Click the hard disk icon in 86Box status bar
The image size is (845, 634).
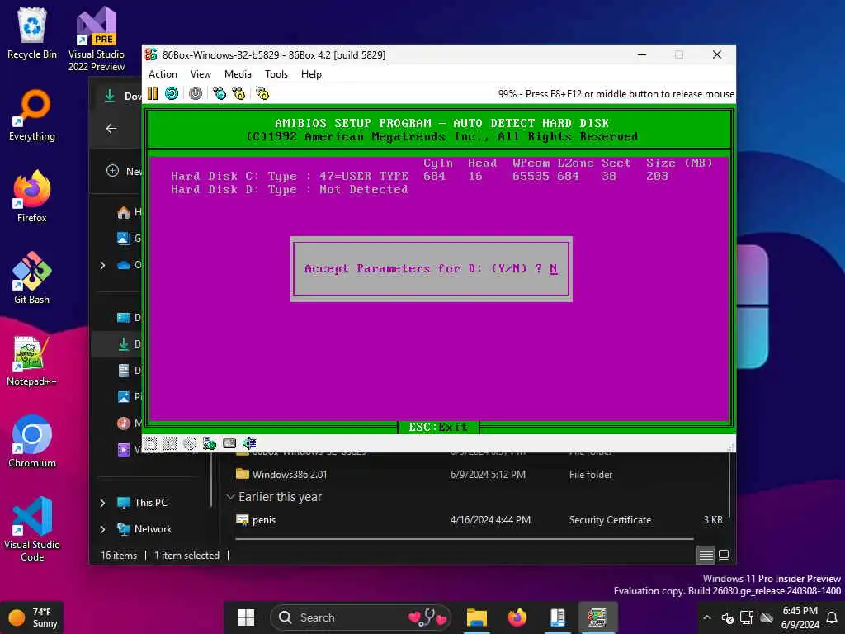click(x=229, y=443)
